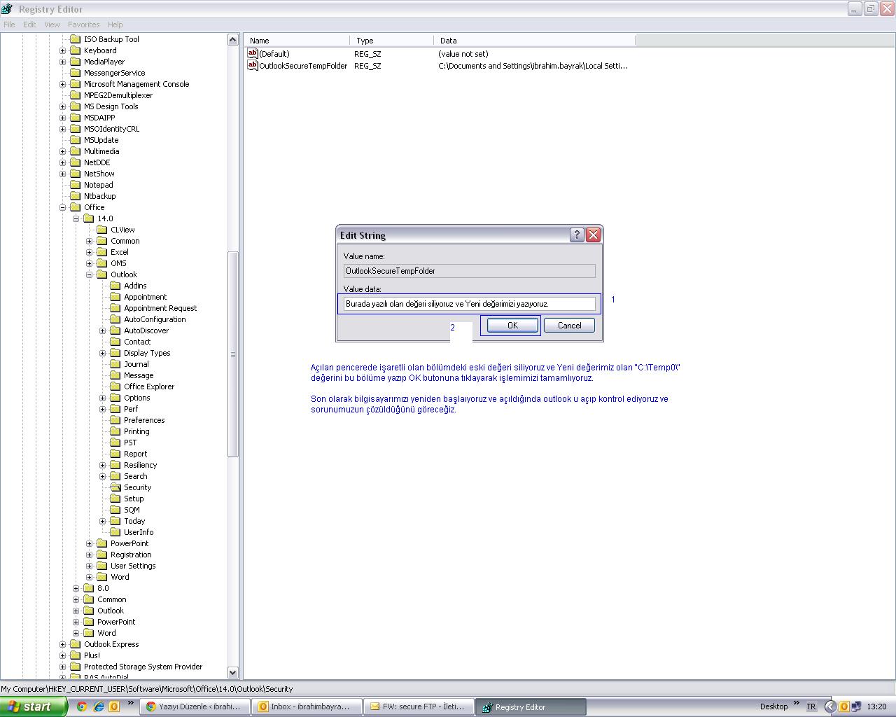Screen dimensions: 896x717
Task: Click the help question mark in Edit String
Action: (x=577, y=235)
